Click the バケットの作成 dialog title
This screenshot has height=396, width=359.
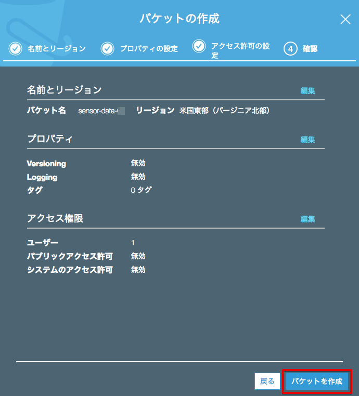coord(179,19)
